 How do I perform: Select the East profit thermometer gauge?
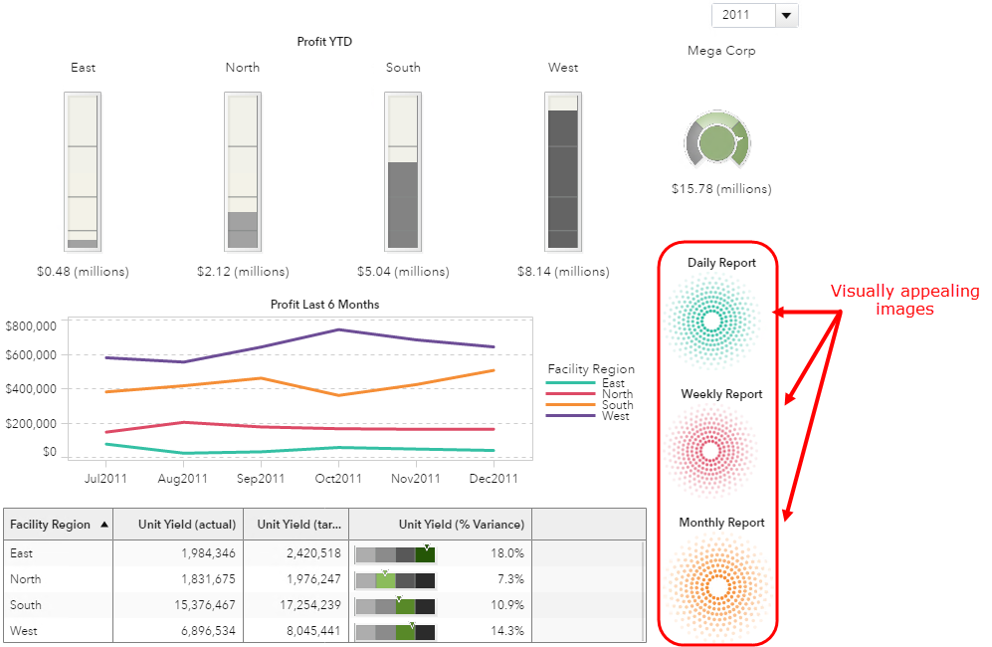83,171
